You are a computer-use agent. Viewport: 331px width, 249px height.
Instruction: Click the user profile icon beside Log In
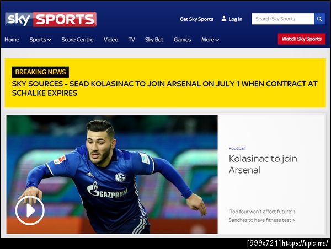[x=224, y=19]
